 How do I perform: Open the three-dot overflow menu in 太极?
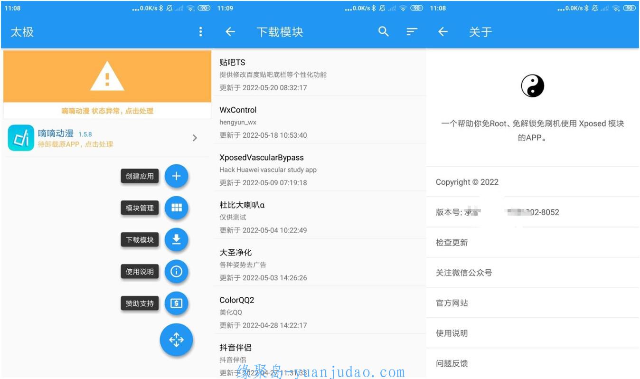[200, 32]
